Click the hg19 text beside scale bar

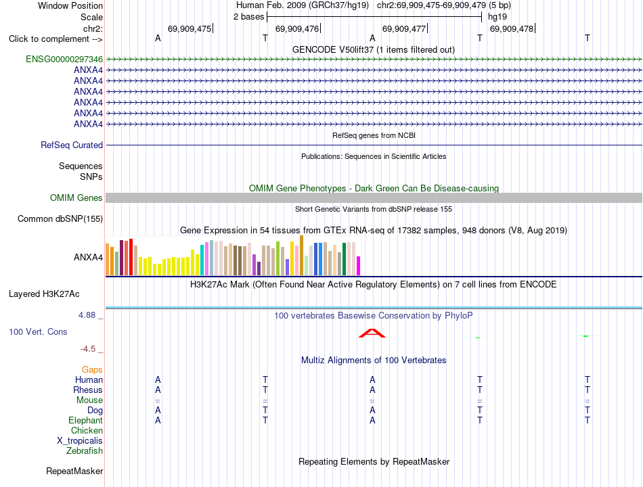pyautogui.click(x=497, y=17)
